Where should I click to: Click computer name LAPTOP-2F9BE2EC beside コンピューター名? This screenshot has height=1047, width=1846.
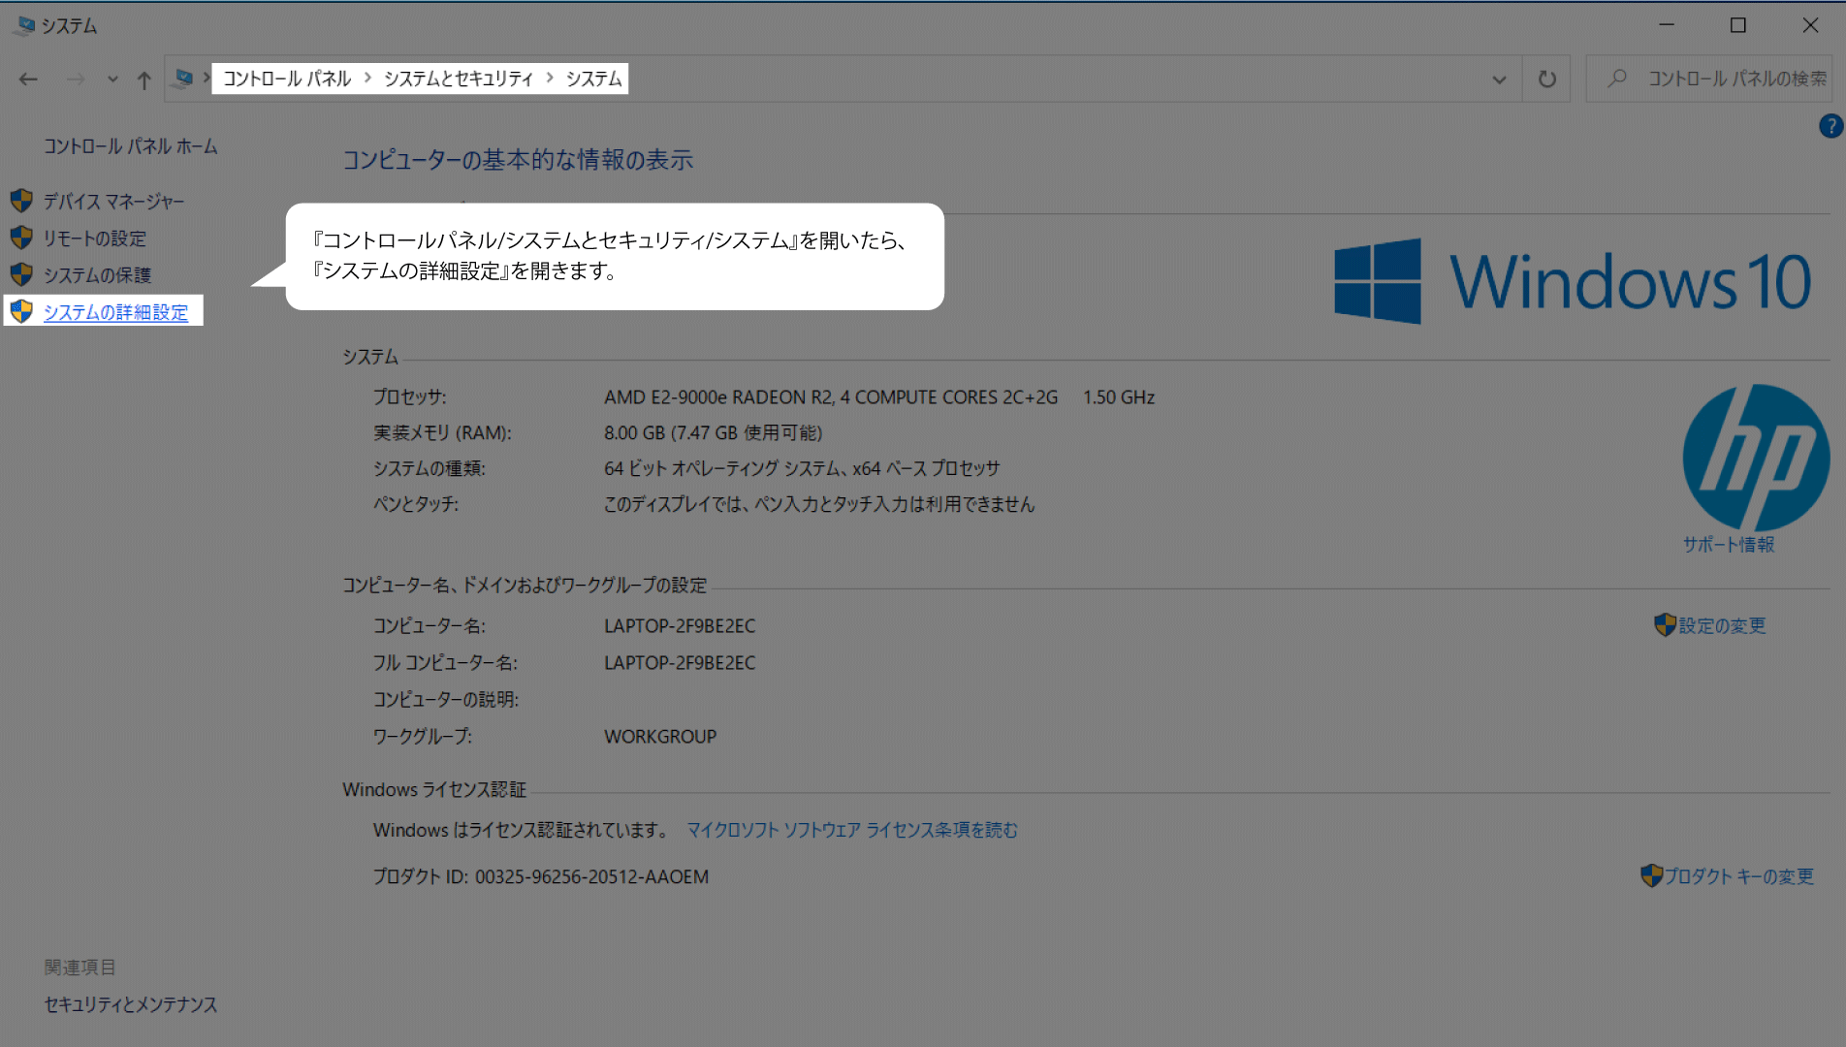pos(680,626)
